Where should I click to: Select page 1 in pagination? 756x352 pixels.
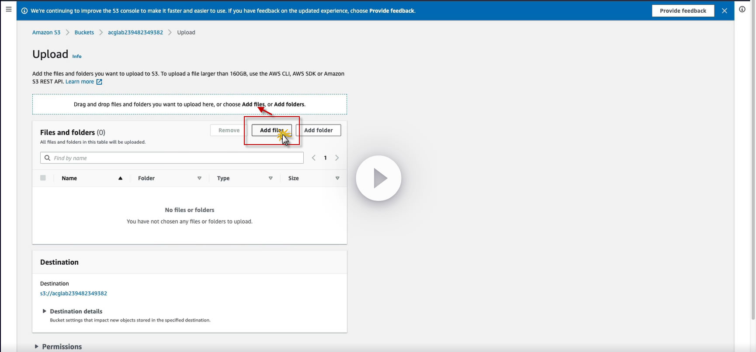[x=325, y=158]
